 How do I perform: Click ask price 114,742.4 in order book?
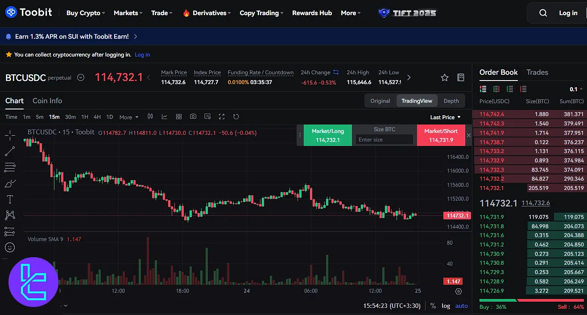pos(492,114)
